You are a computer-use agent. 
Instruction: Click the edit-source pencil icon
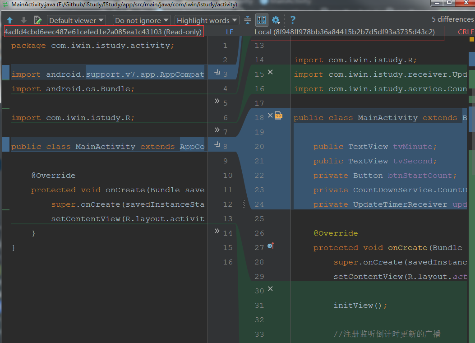37,20
